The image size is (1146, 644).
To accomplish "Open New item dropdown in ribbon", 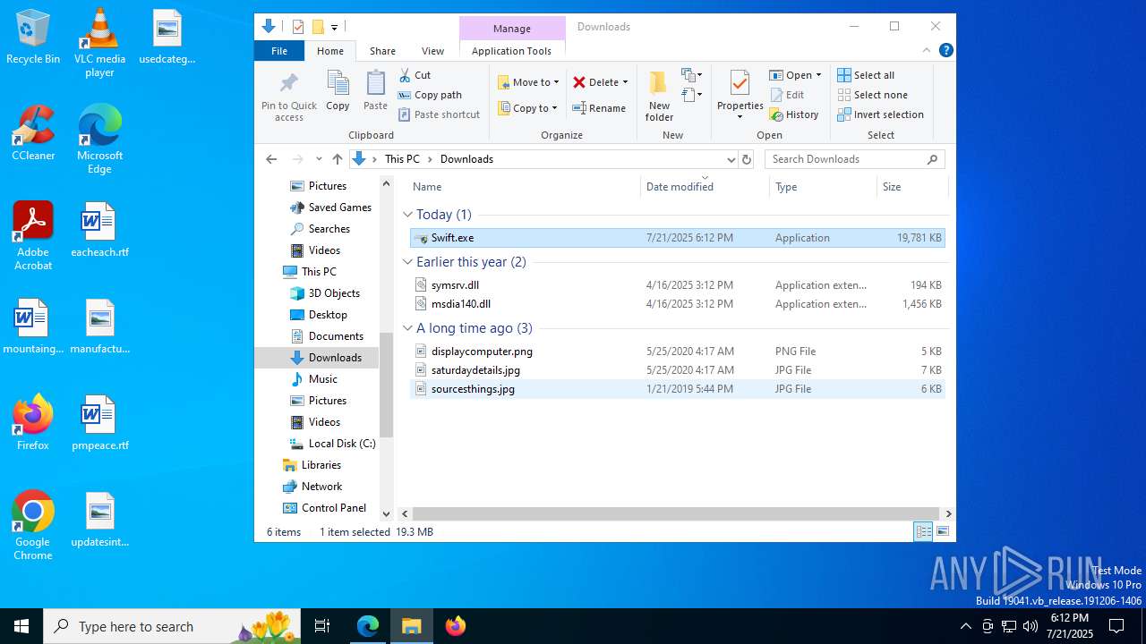I will pyautogui.click(x=692, y=75).
